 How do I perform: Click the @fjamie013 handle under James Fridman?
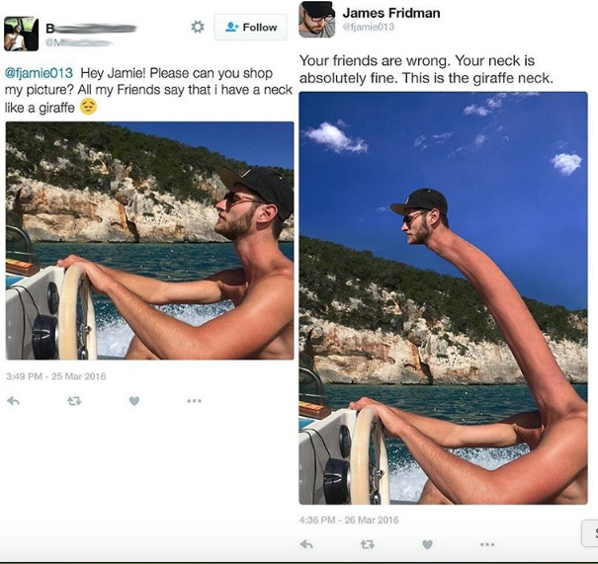(369, 27)
